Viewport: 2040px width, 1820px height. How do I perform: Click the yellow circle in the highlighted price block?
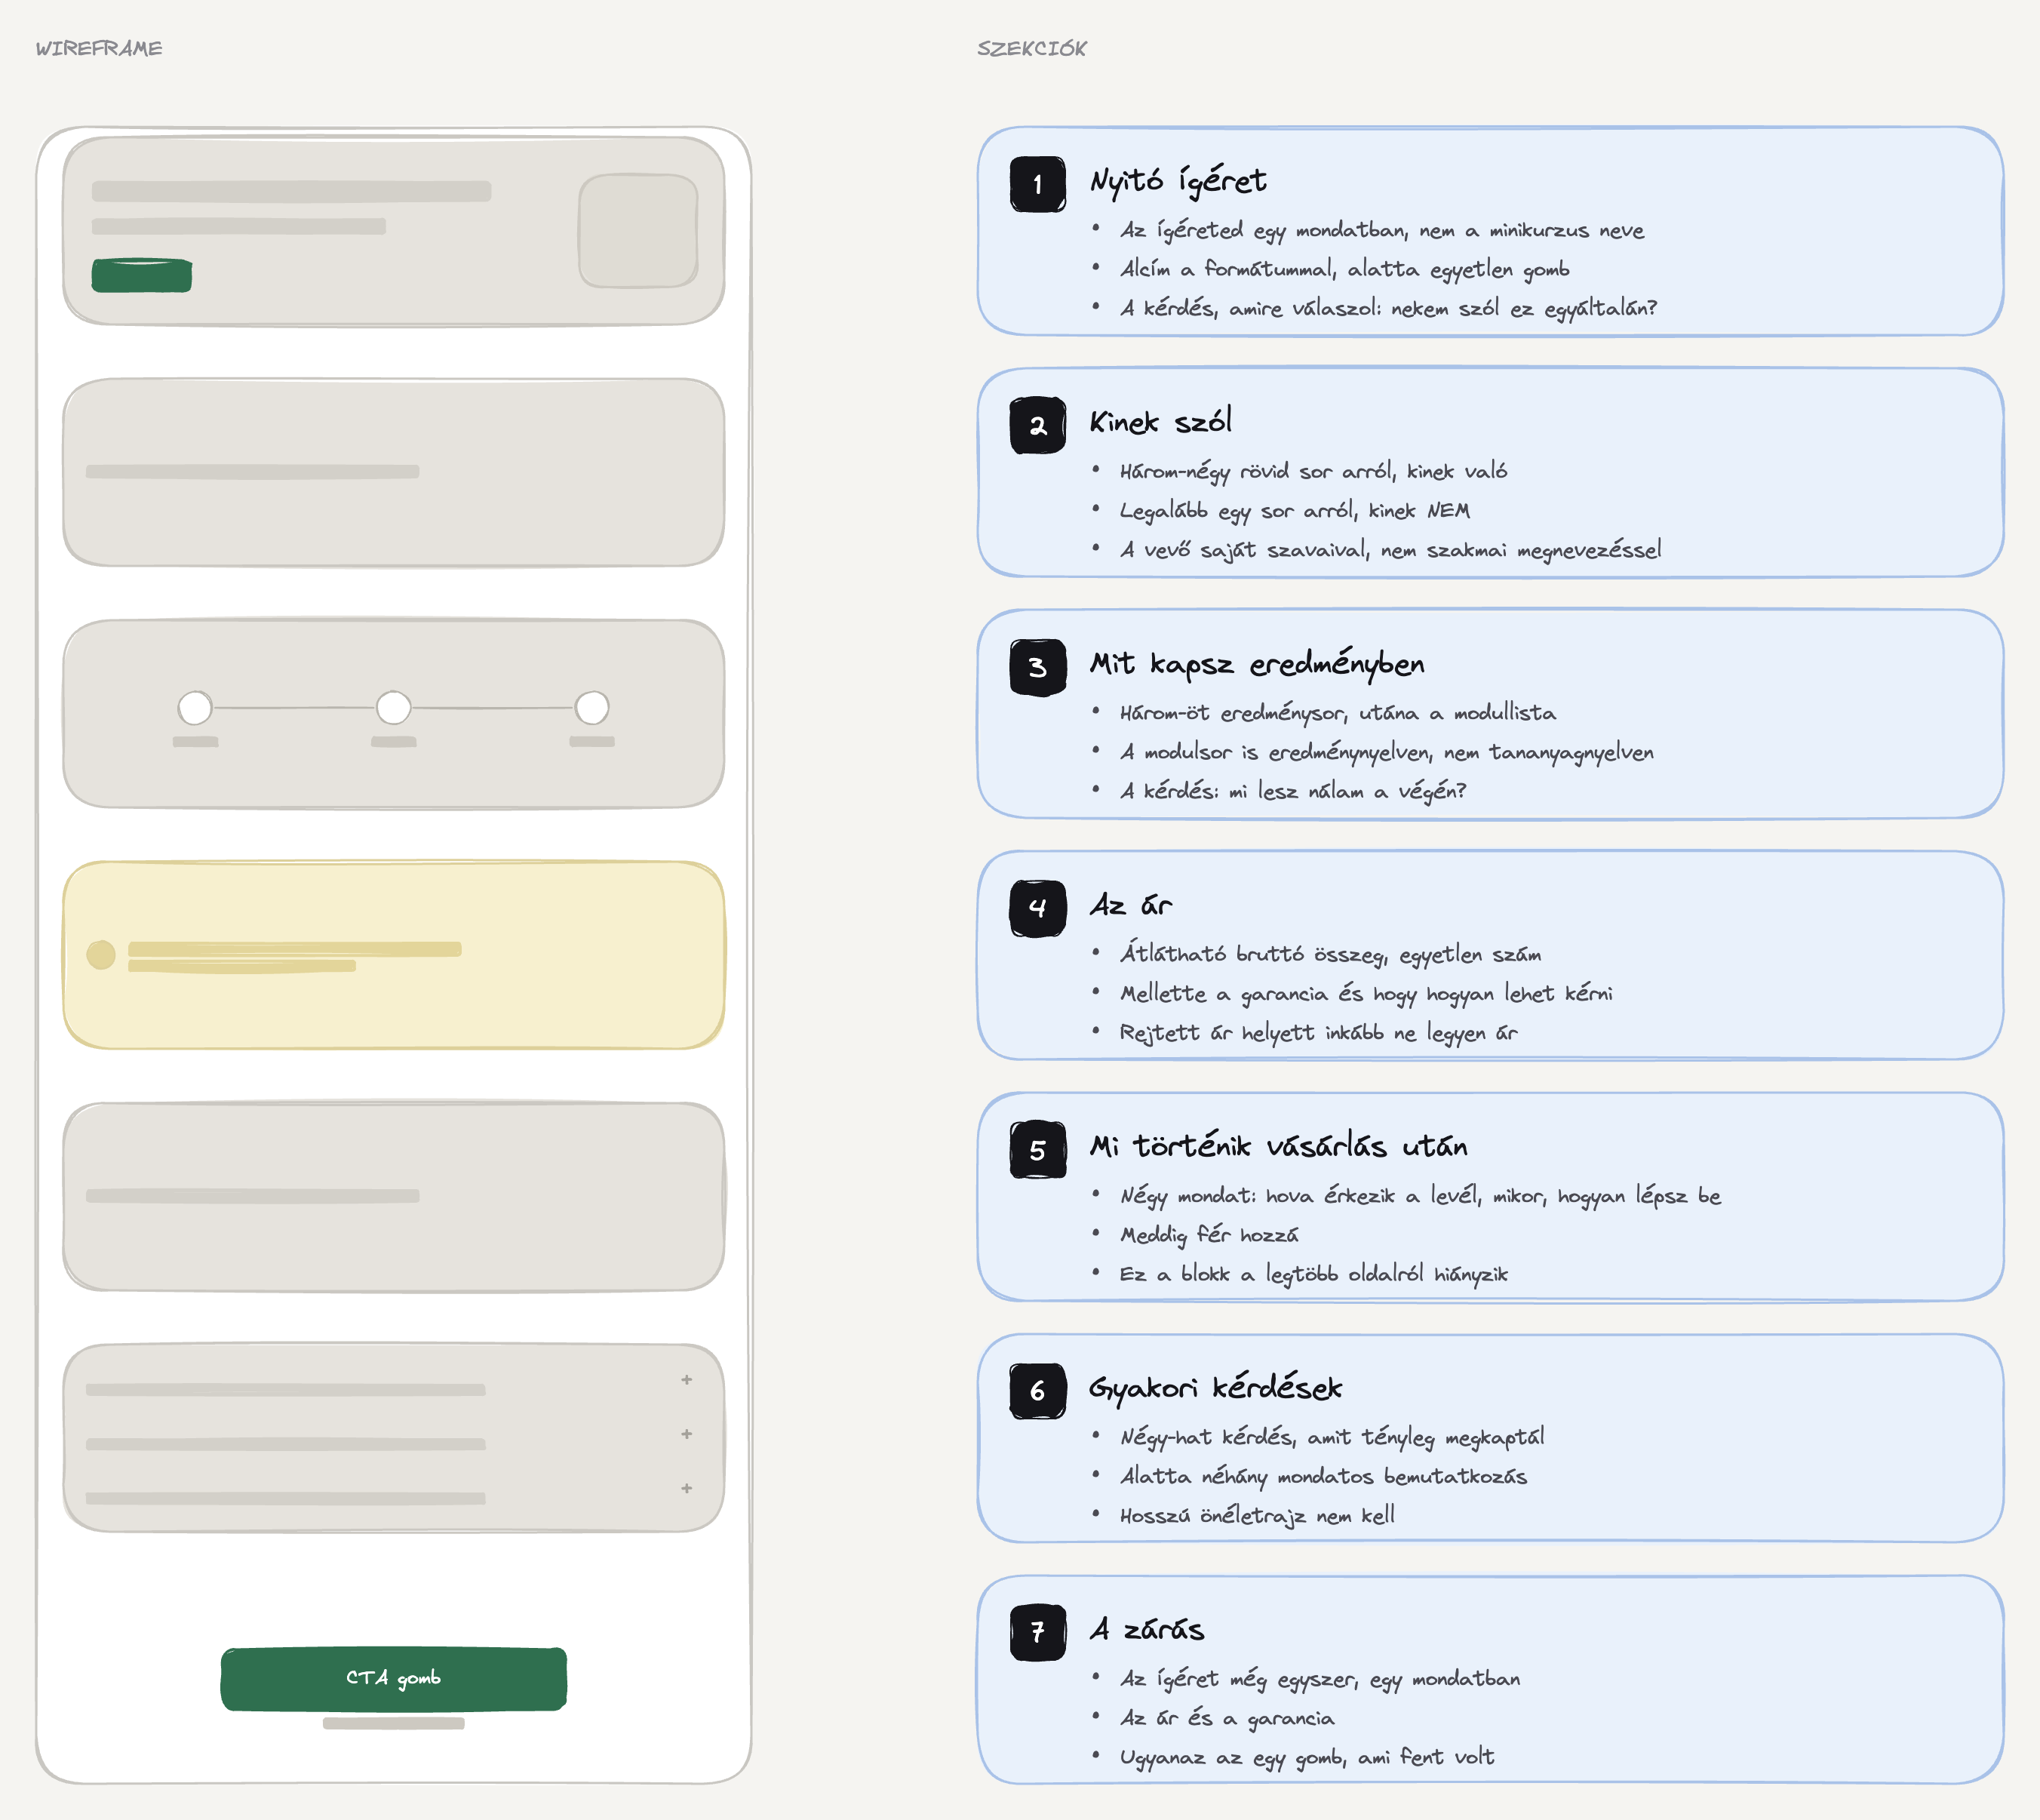[x=101, y=955]
